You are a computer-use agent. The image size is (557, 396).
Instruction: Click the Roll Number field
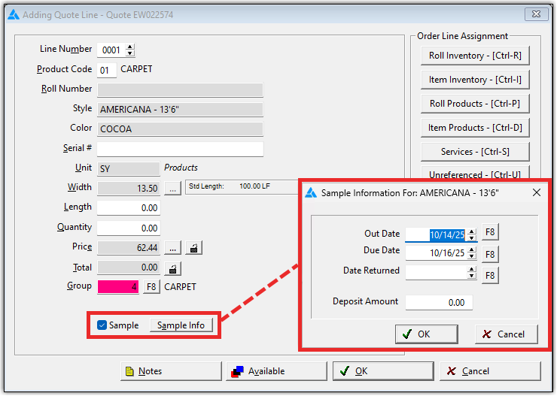click(180, 89)
